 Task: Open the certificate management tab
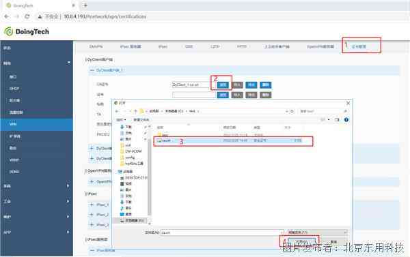[x=359, y=46]
